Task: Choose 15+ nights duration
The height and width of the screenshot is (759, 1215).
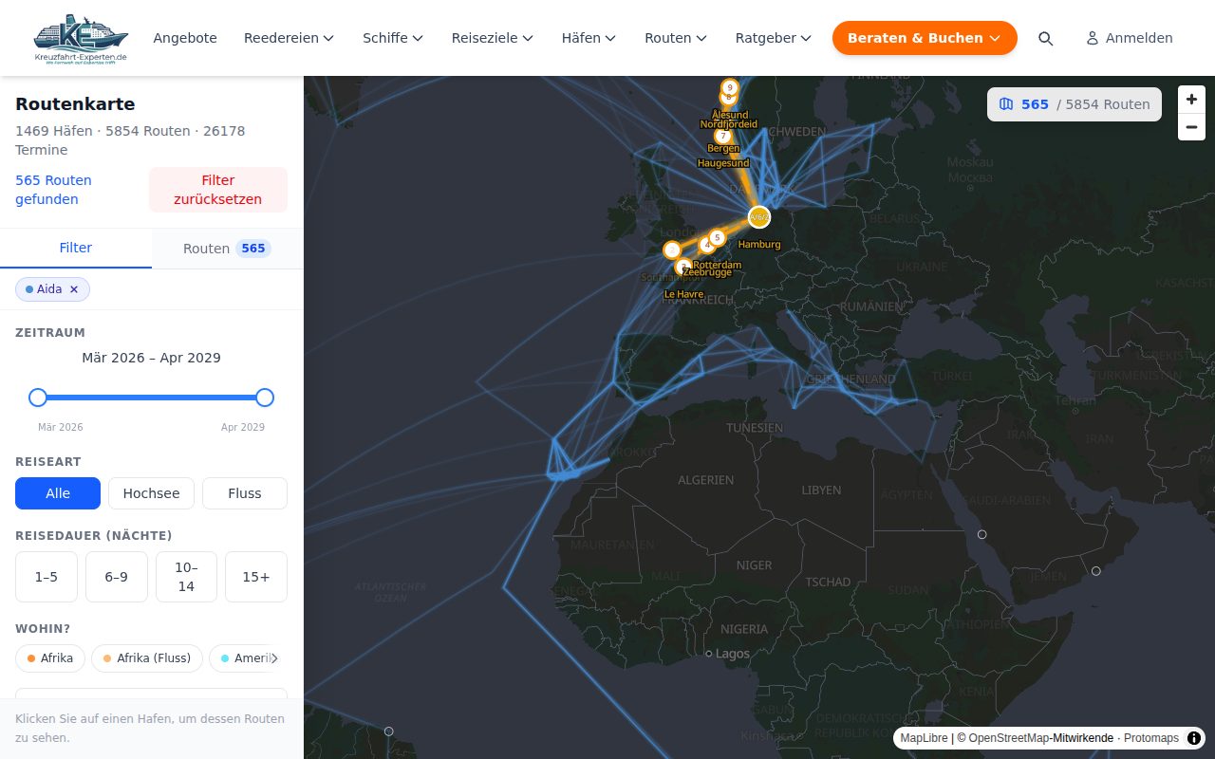Action: point(256,577)
